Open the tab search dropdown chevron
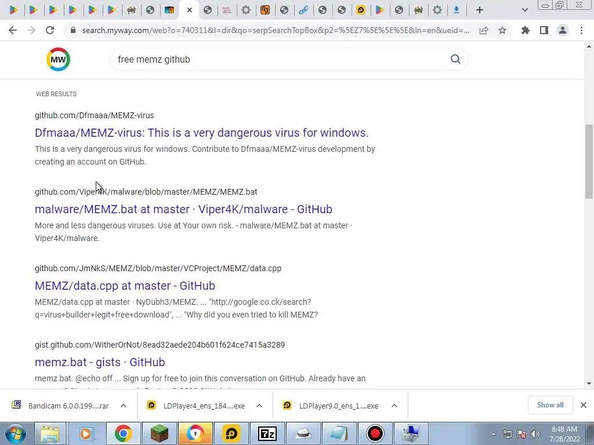Screen dimensions: 594x445 524,10
